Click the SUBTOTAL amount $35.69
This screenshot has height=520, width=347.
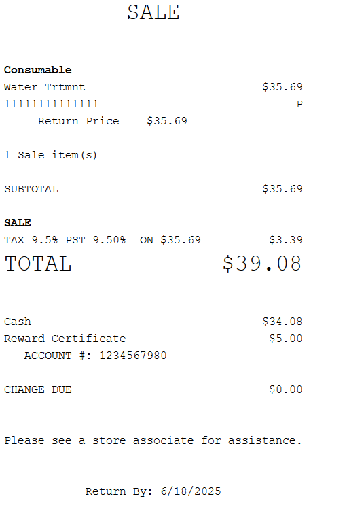click(x=282, y=189)
